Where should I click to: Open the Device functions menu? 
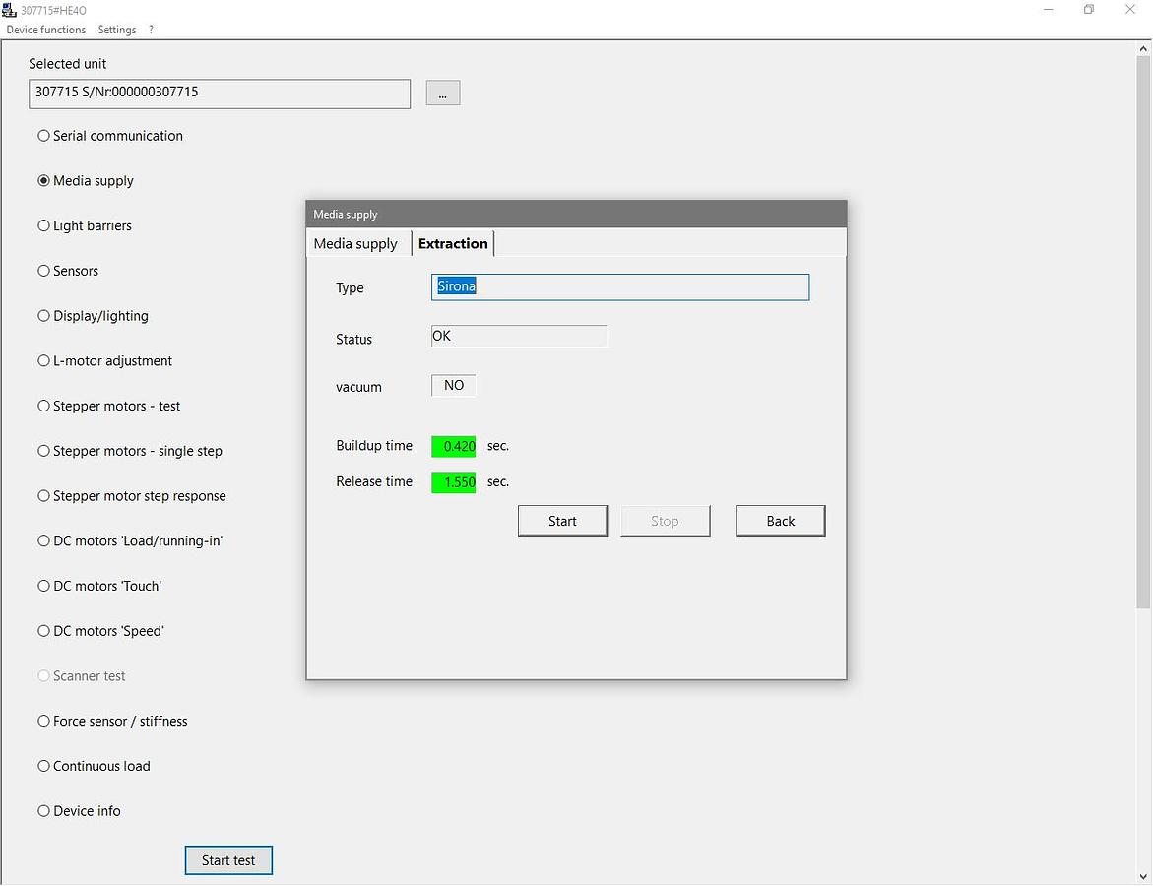(x=45, y=30)
